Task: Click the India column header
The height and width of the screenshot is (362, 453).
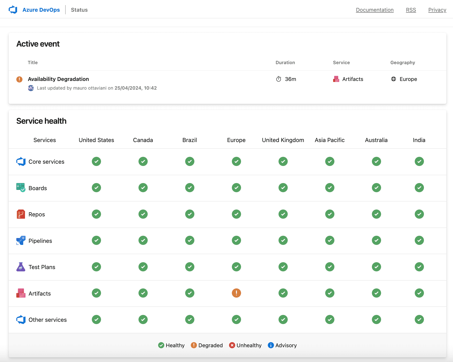Action: 419,140
